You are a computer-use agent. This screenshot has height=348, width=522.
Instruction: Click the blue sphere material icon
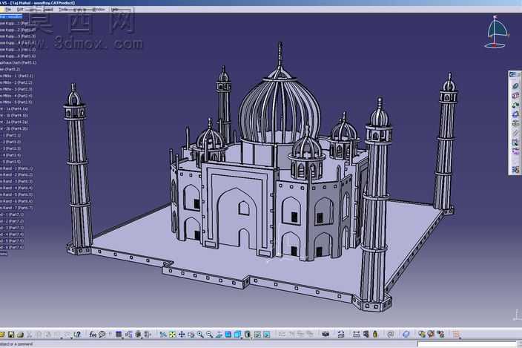click(406, 335)
